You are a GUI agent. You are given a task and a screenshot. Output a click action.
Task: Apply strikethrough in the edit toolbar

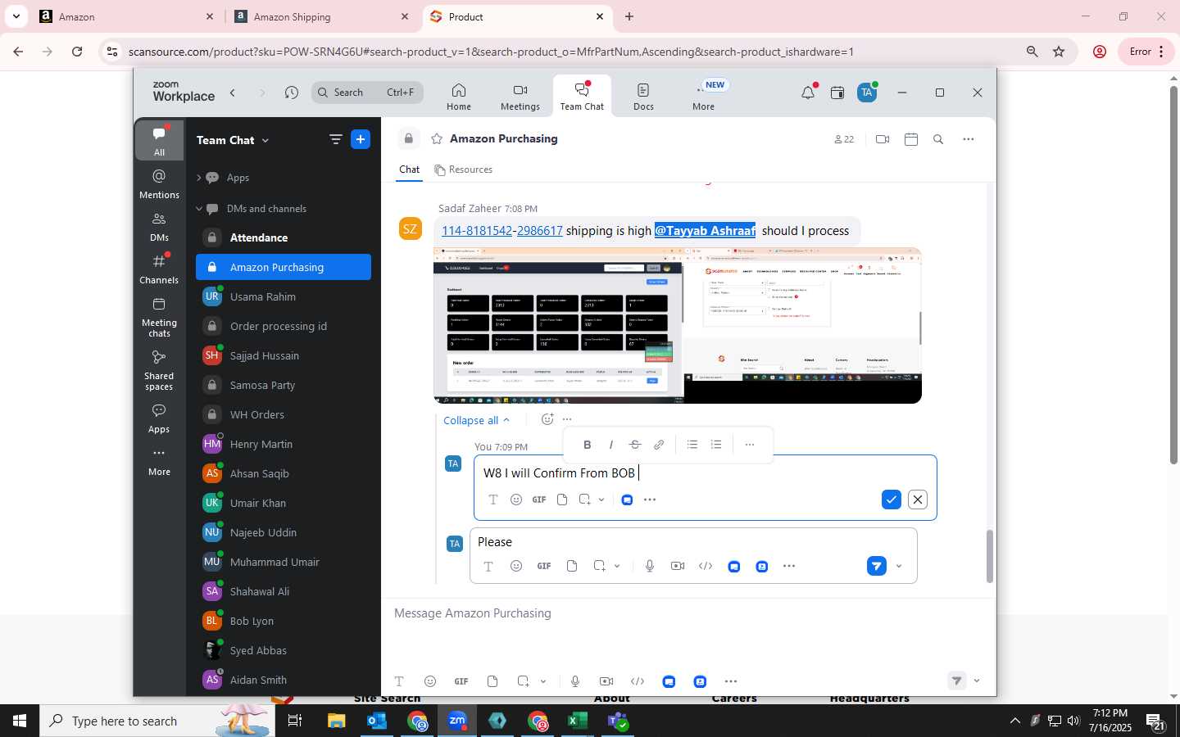[635, 445]
